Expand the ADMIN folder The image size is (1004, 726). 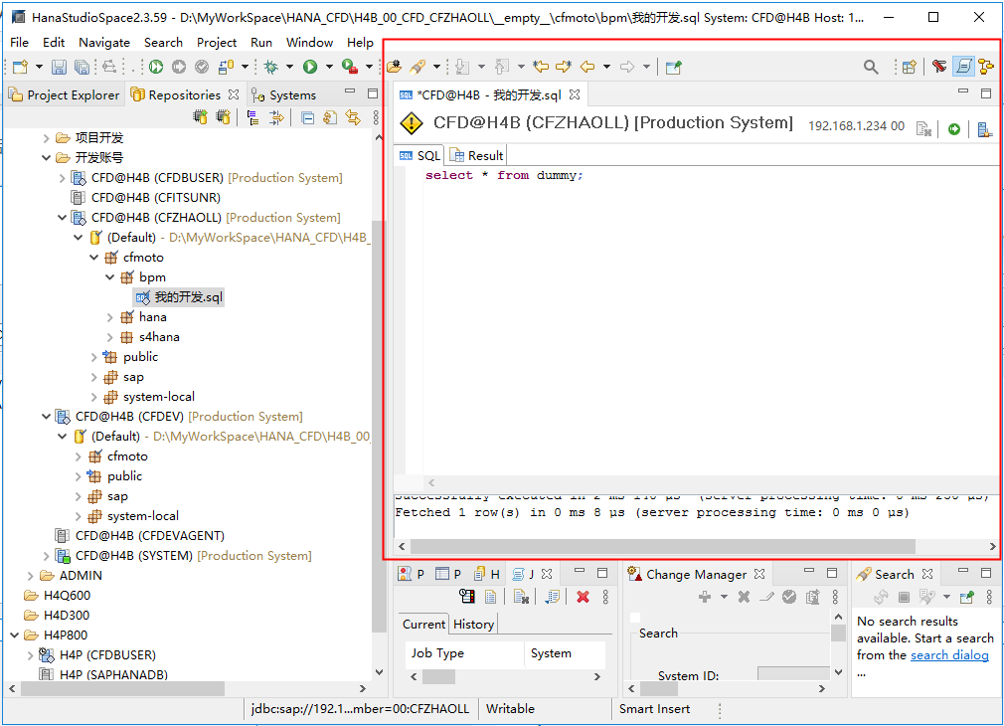30,576
